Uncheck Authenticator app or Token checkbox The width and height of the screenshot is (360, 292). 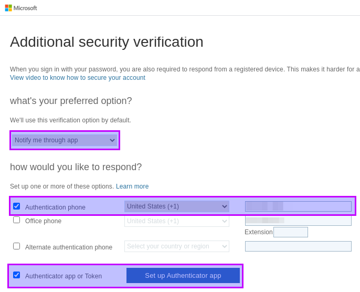(x=17, y=275)
